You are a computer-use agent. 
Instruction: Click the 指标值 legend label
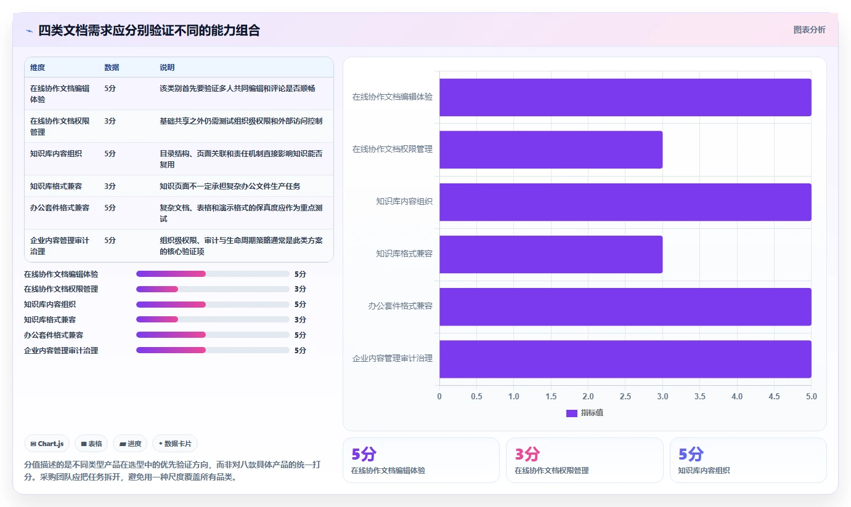click(592, 413)
